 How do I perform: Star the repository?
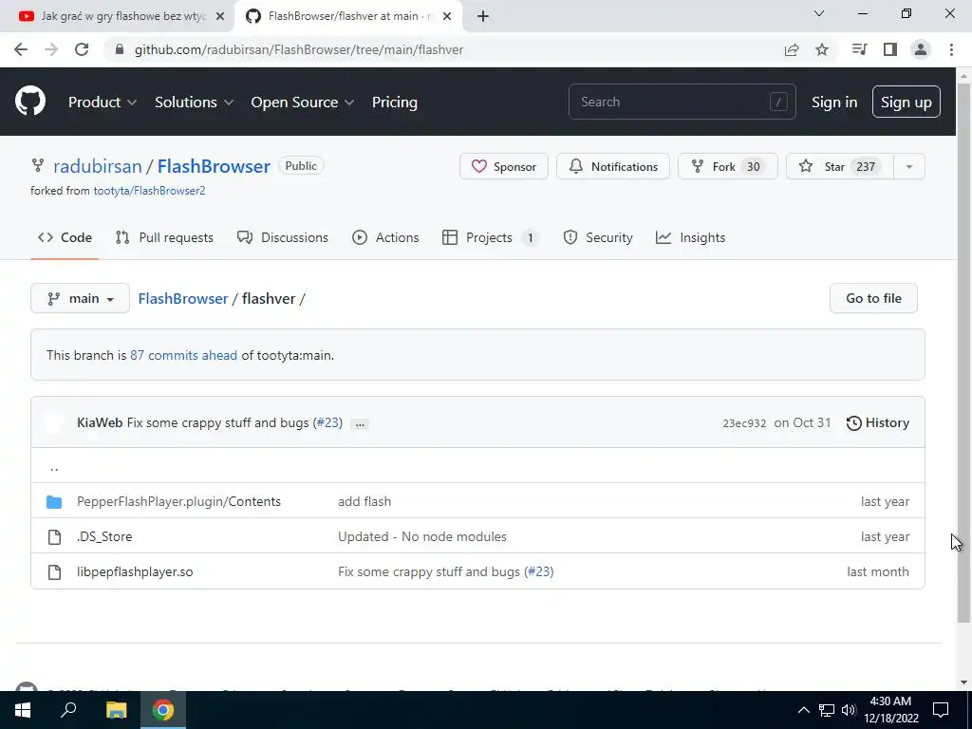[840, 166]
